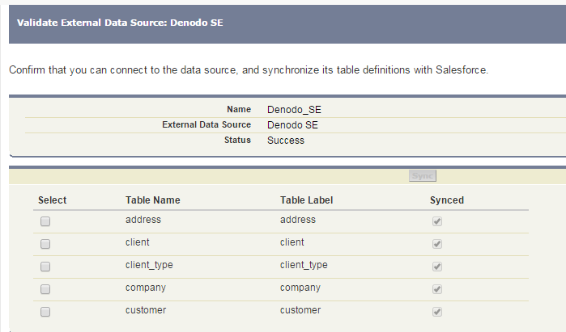Toggle the Synced checkbox for company
The width and height of the screenshot is (566, 332).
[x=437, y=288]
